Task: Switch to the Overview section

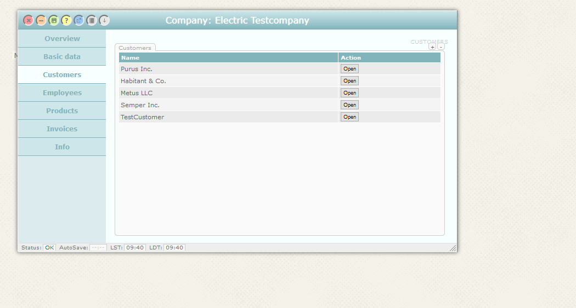Action: pyautogui.click(x=62, y=39)
